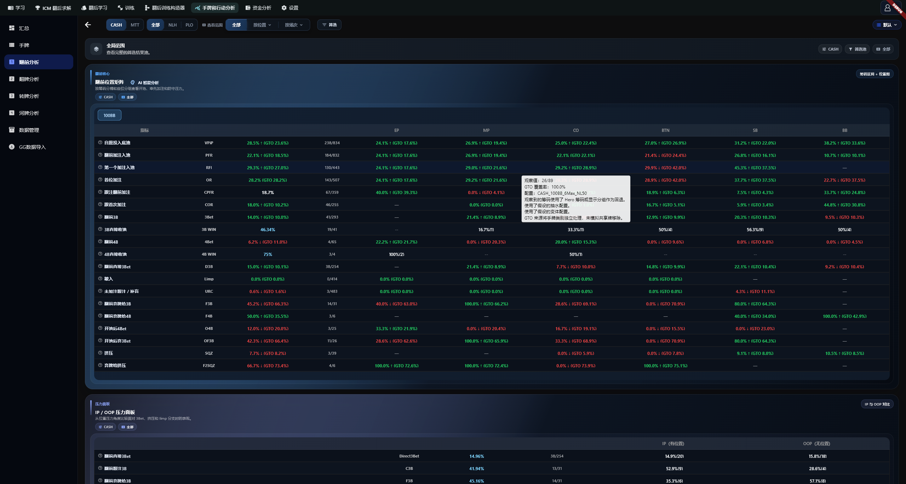The width and height of the screenshot is (906, 484).
Task: Click the 查看范围 link
Action: 212,25
